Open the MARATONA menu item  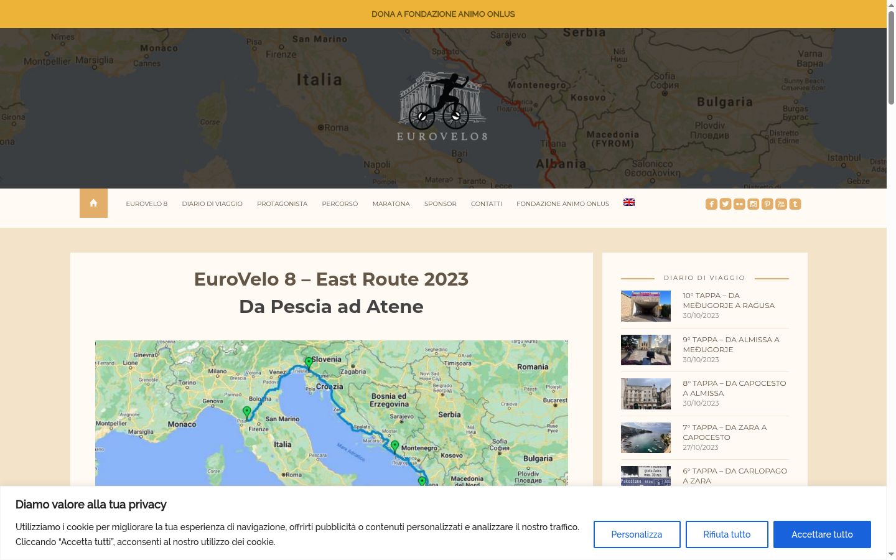pyautogui.click(x=391, y=204)
